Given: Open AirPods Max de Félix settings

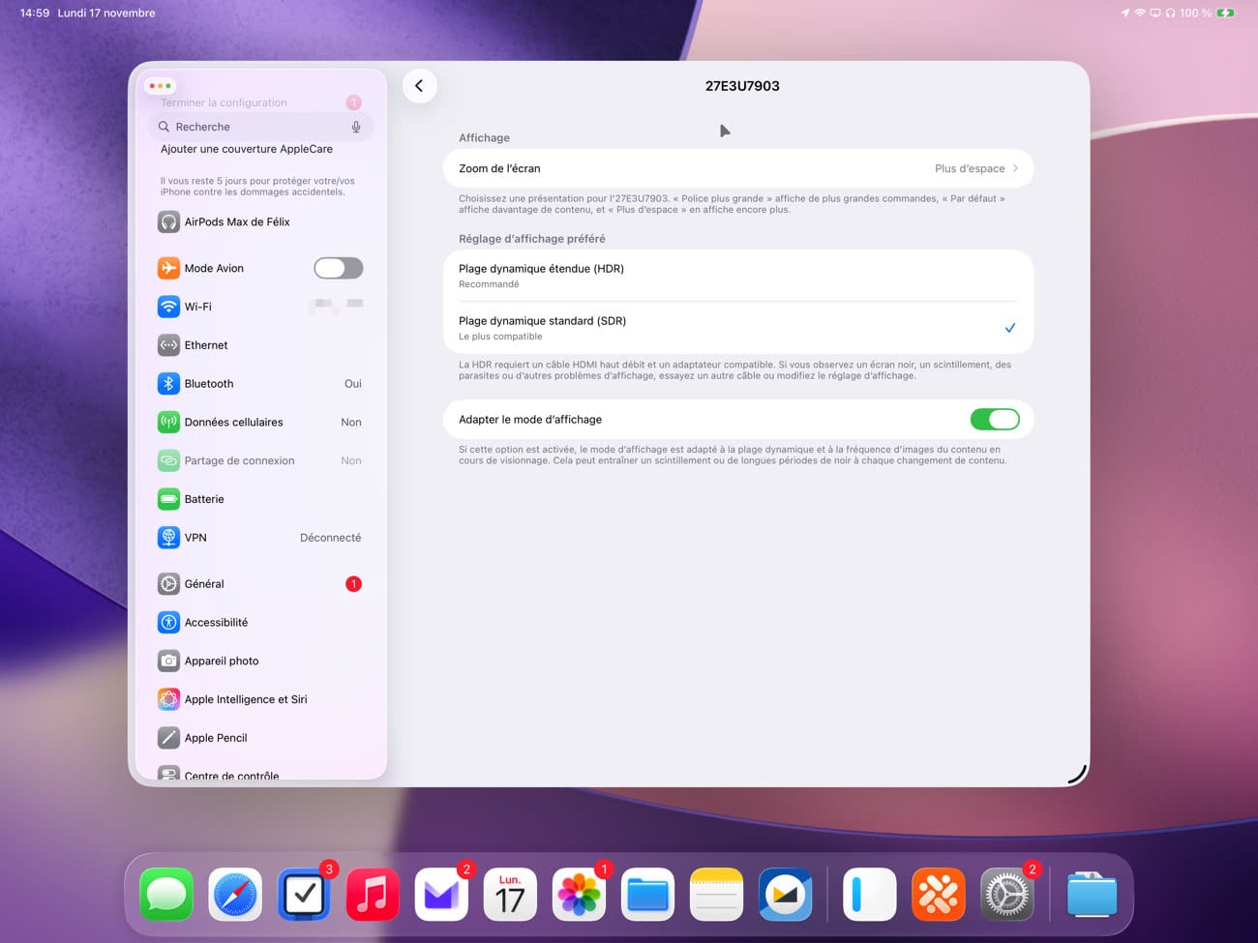Looking at the screenshot, I should click(259, 222).
